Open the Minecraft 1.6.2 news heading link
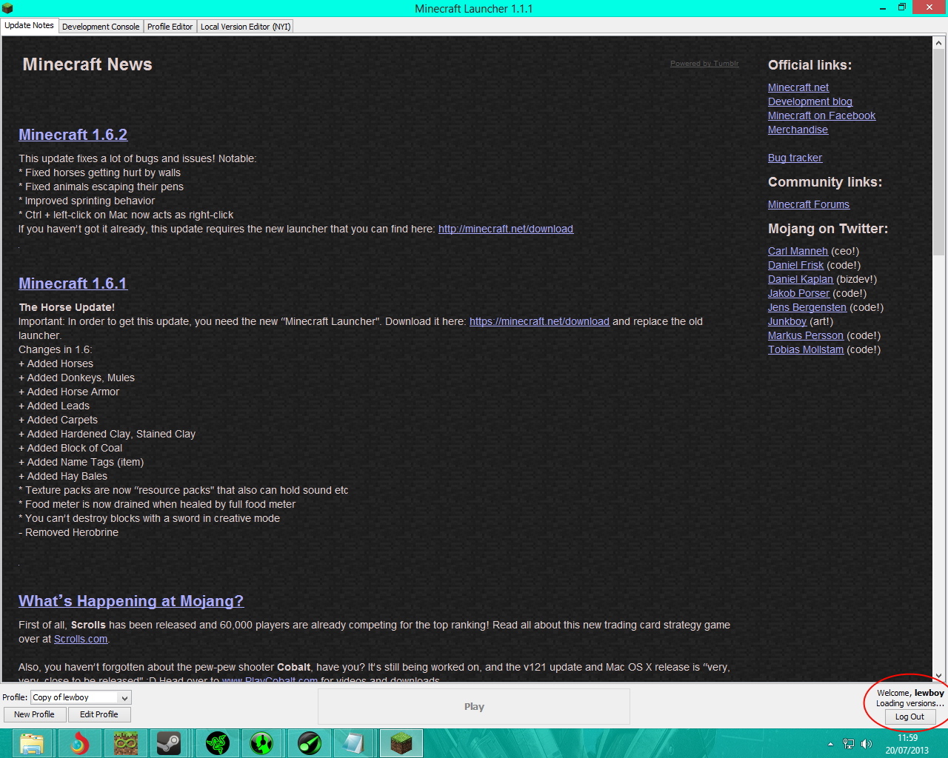This screenshot has width=948, height=758. click(x=73, y=135)
